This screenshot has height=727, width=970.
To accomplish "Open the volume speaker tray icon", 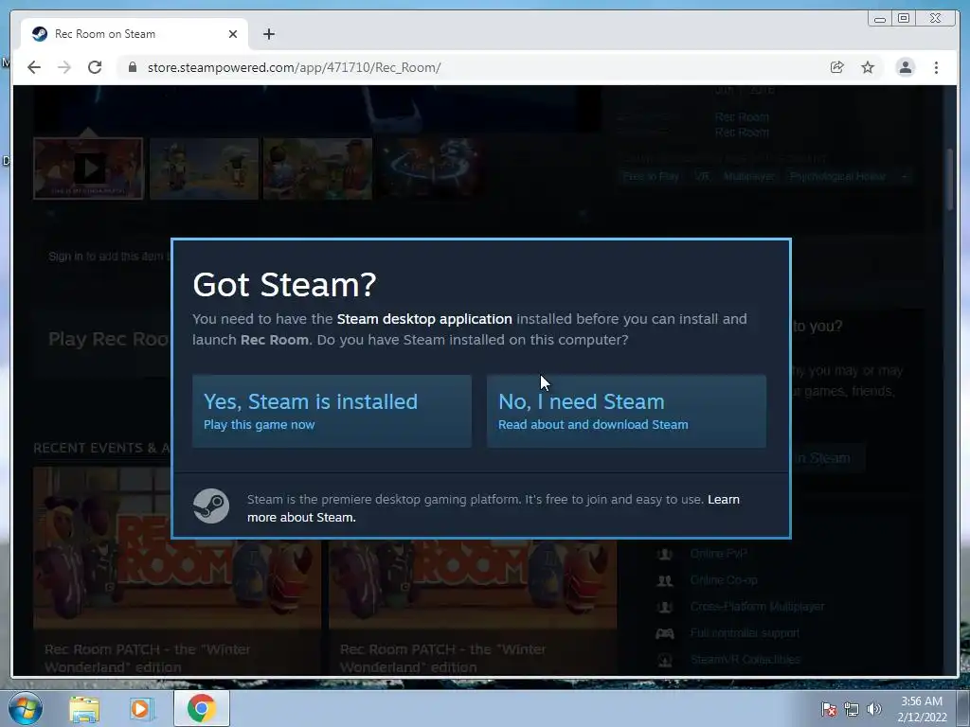I will 873,709.
